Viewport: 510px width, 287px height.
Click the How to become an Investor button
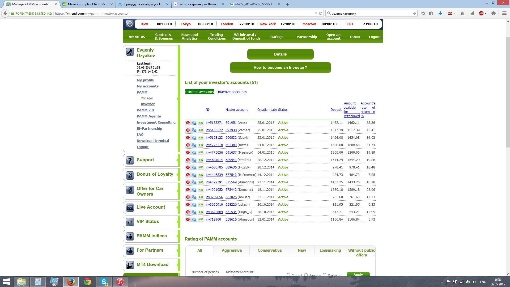click(280, 67)
